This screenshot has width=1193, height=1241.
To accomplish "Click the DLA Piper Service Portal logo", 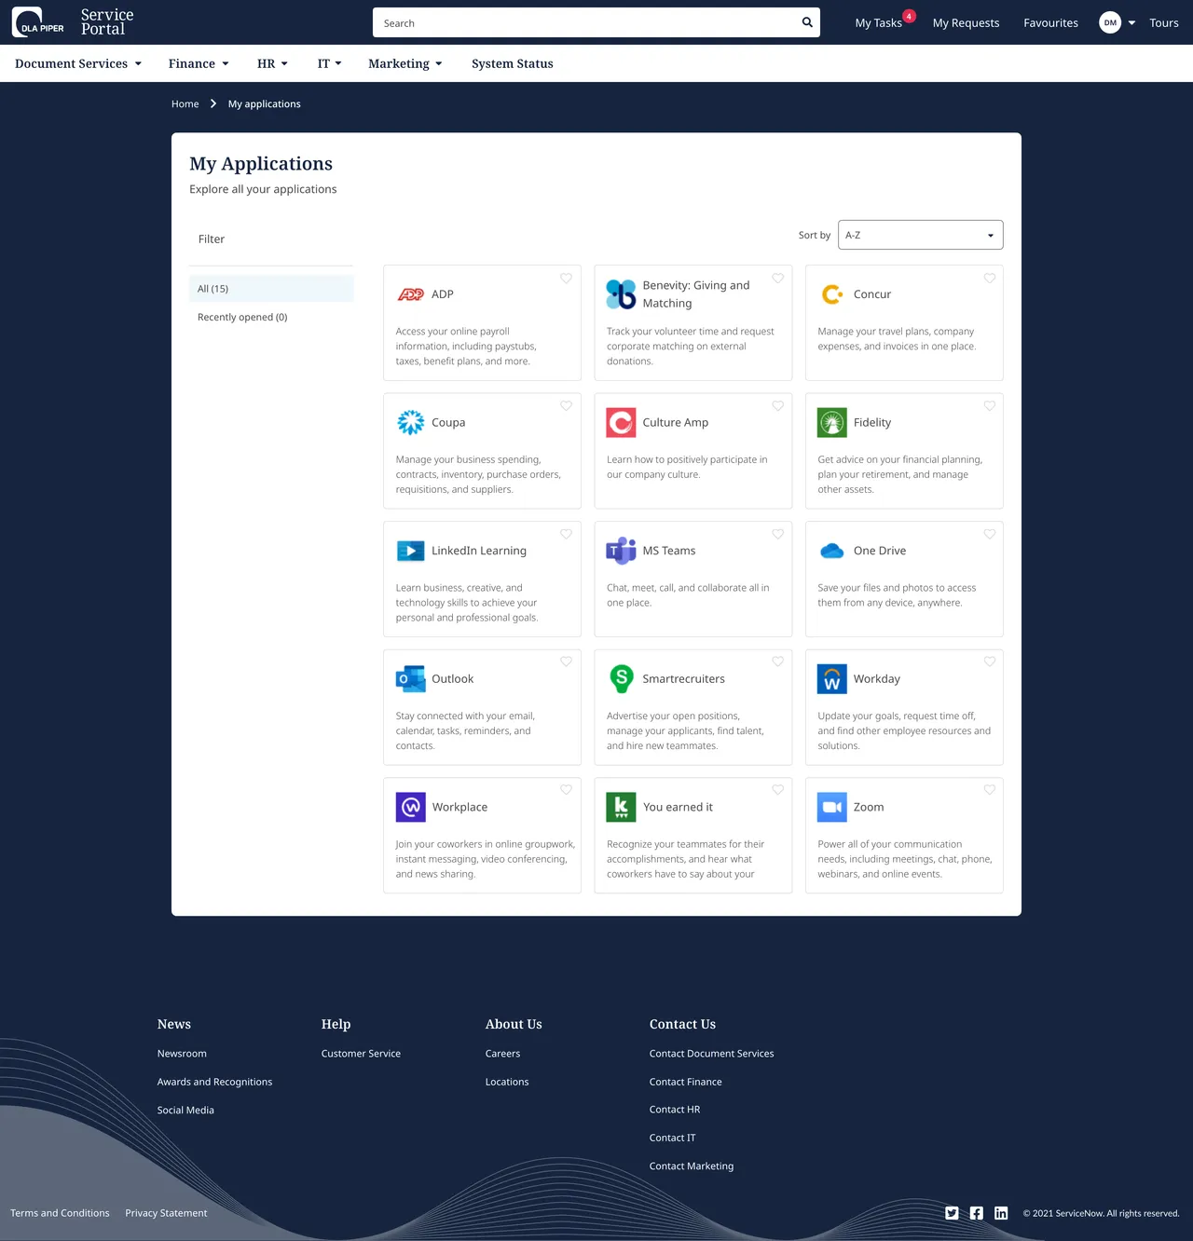I will pyautogui.click(x=73, y=22).
